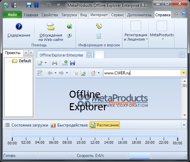The image size is (190, 162).
Task: Click the purple book with green arrow icon
Action: click(14, 5)
